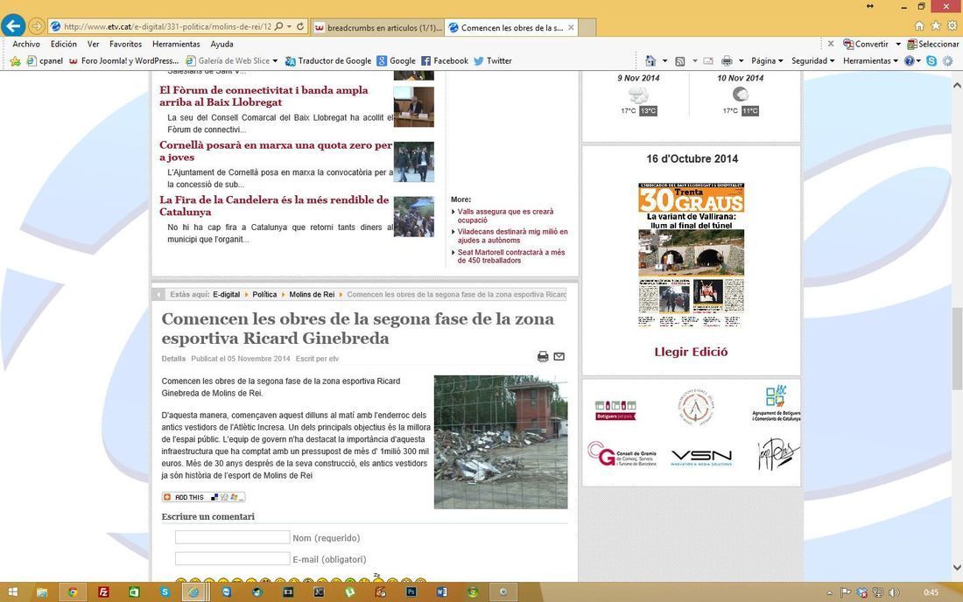Image resolution: width=963 pixels, height=602 pixels.
Task: Open the Cornellà posarà en marxa article
Action: point(276,151)
